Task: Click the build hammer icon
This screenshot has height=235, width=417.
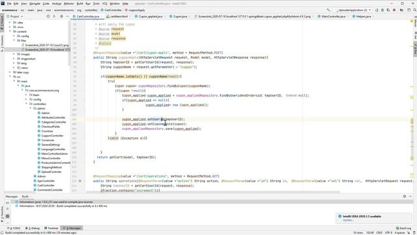Action: click(328, 10)
